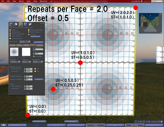Click the Snapshot button
This screenshot has width=164, height=127.
coord(56,125)
